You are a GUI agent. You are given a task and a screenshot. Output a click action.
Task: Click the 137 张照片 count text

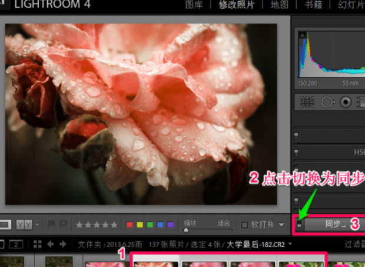click(168, 245)
